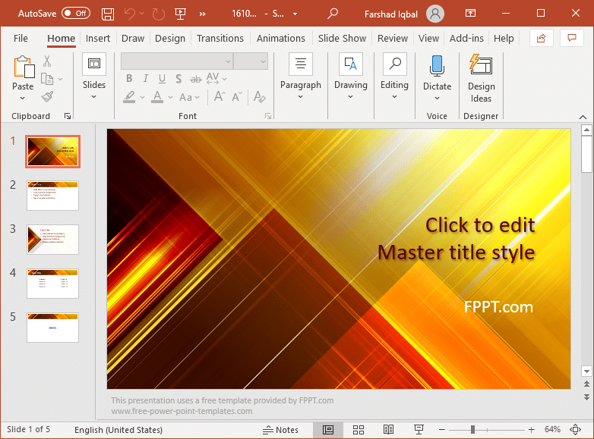Start Slide Show from beginning icon
Viewport: 594px width, 439px height.
[180, 14]
